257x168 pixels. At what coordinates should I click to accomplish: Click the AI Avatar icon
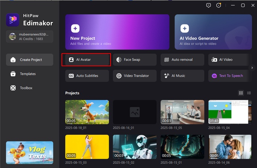point(71,60)
